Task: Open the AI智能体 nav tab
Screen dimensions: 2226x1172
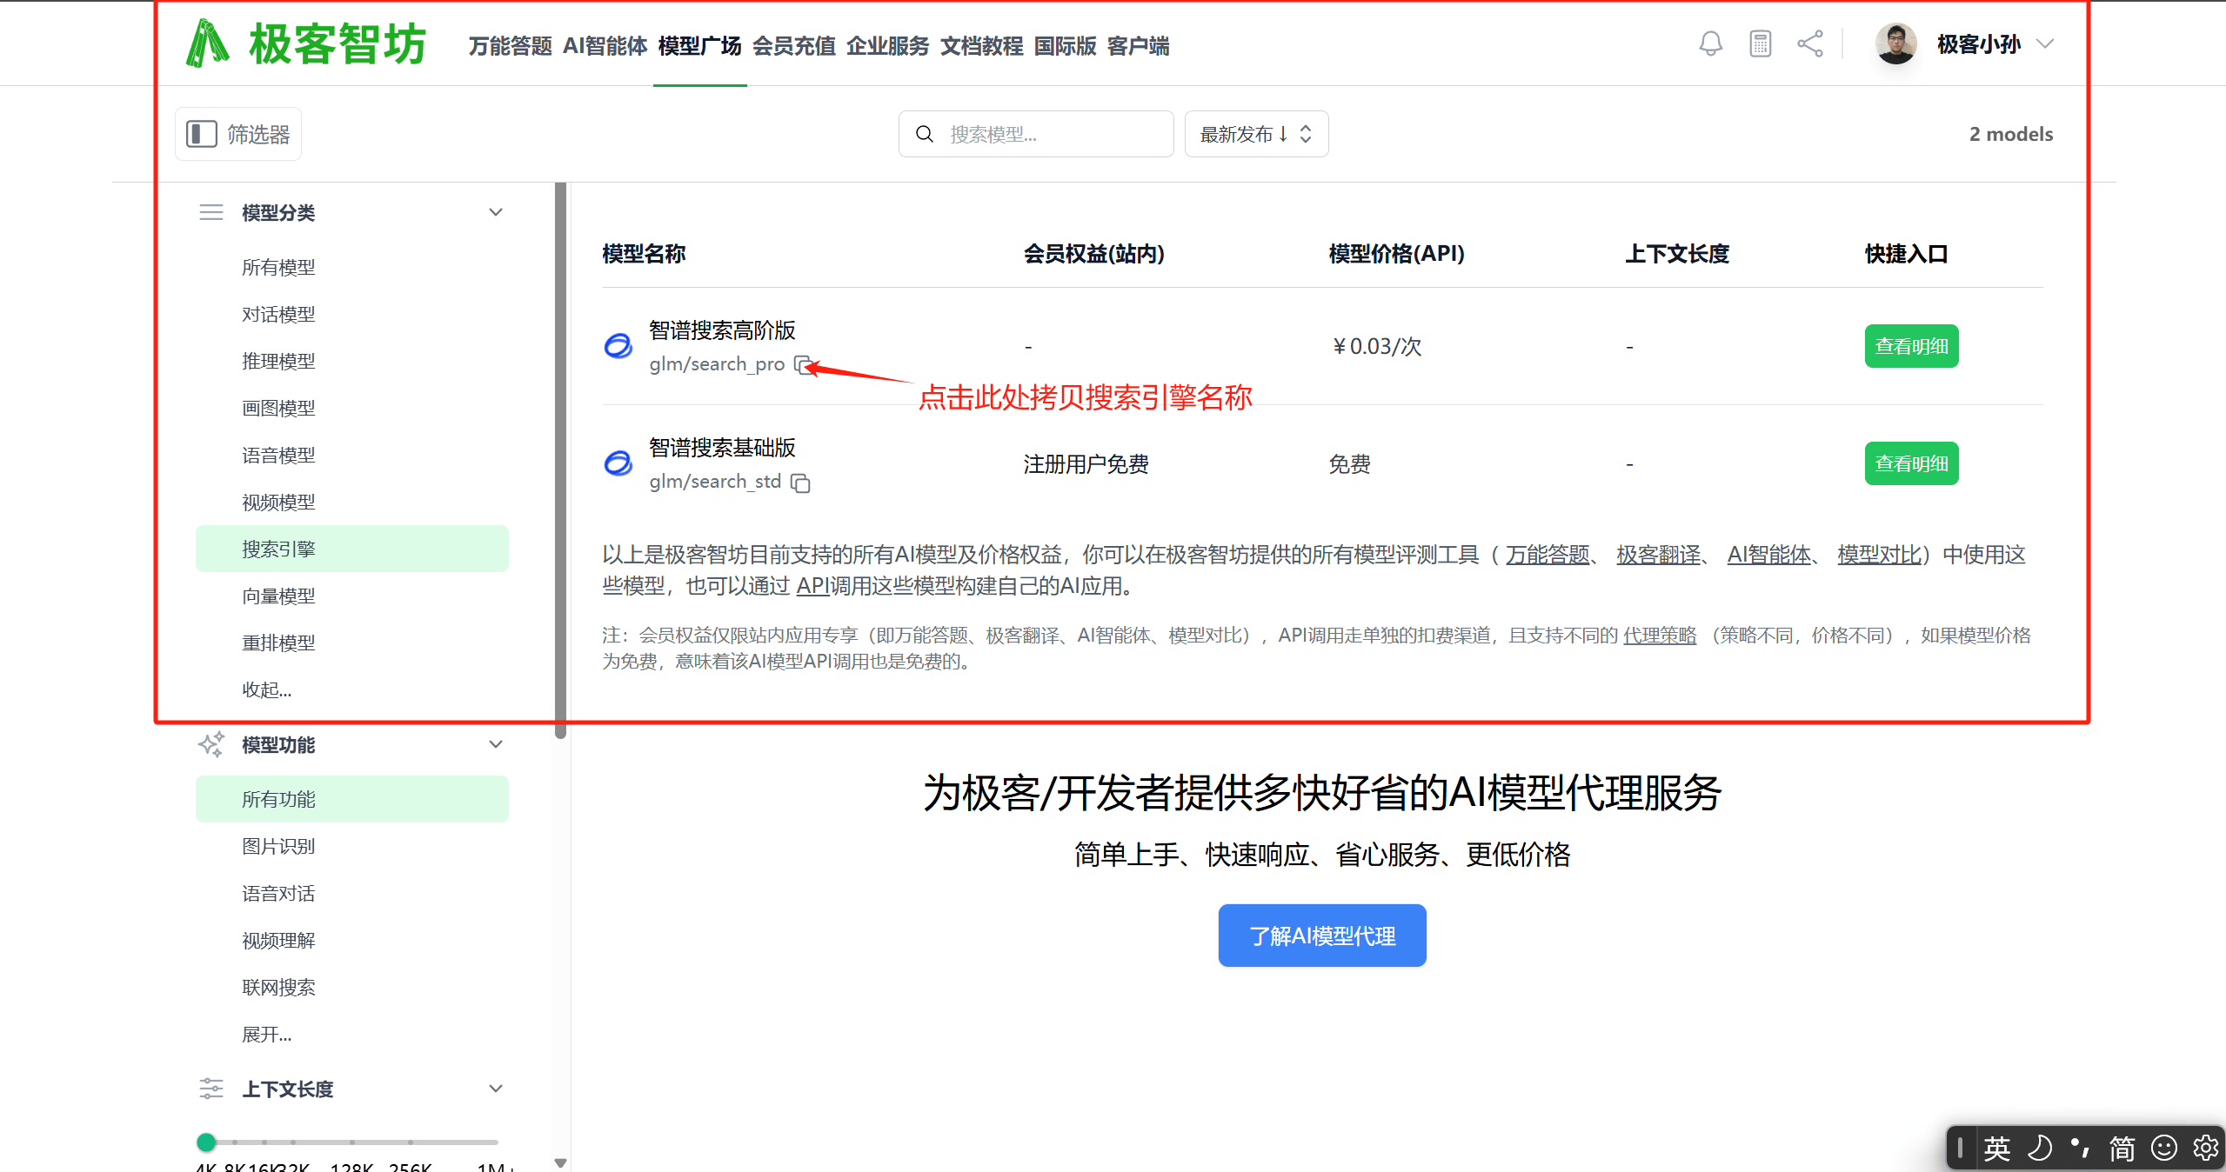Action: click(x=605, y=45)
